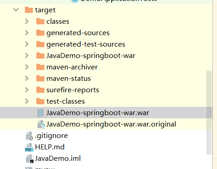Screen dimensions: 217x169
Task: Click the classes folder icon
Action: point(40,21)
